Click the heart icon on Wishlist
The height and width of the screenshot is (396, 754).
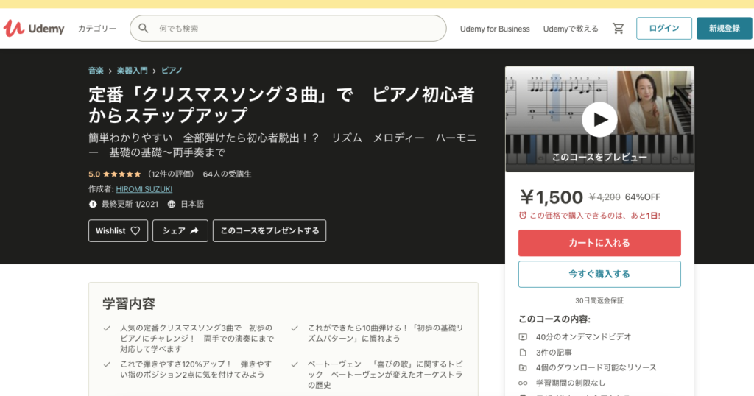coord(135,230)
